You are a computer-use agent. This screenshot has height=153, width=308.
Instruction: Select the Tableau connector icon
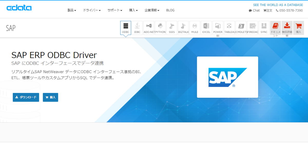point(229,28)
